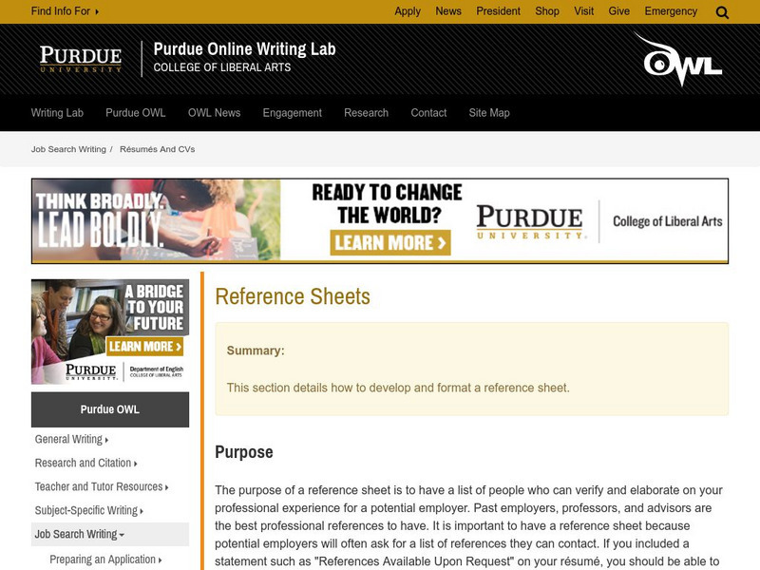Image resolution: width=760 pixels, height=570 pixels.
Task: Expand General Writing sidebar section
Action: coord(71,440)
